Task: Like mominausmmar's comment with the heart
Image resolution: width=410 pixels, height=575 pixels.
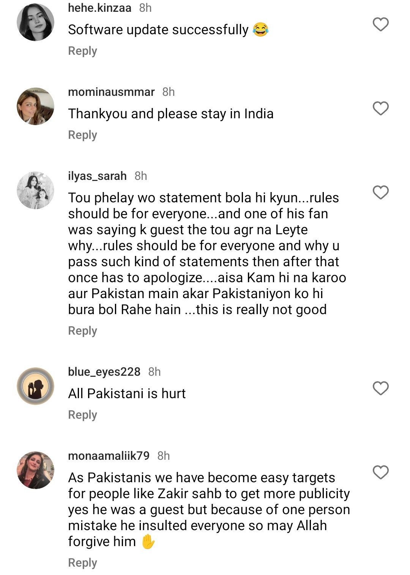Action: (380, 108)
